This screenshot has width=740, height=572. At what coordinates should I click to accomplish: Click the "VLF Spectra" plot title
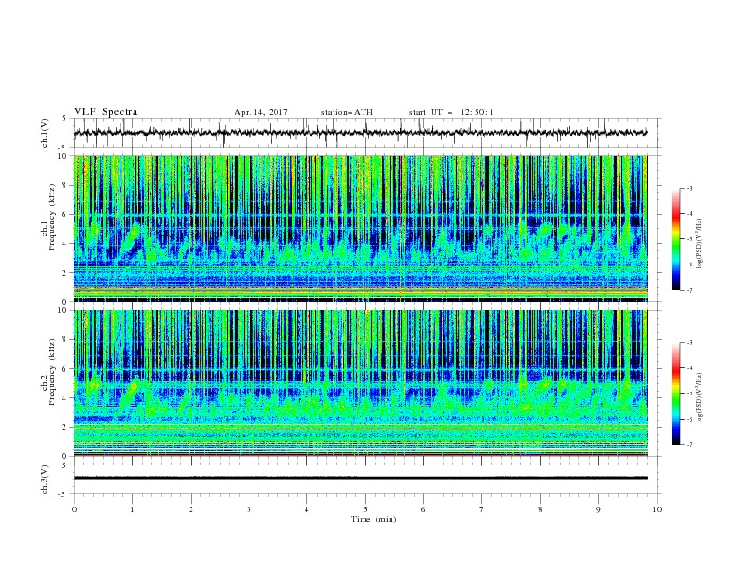[x=106, y=112]
